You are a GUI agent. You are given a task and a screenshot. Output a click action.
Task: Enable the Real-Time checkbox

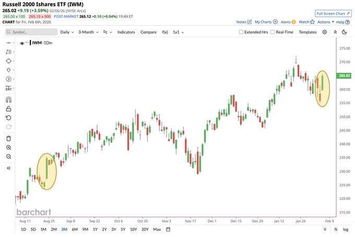tap(273, 32)
